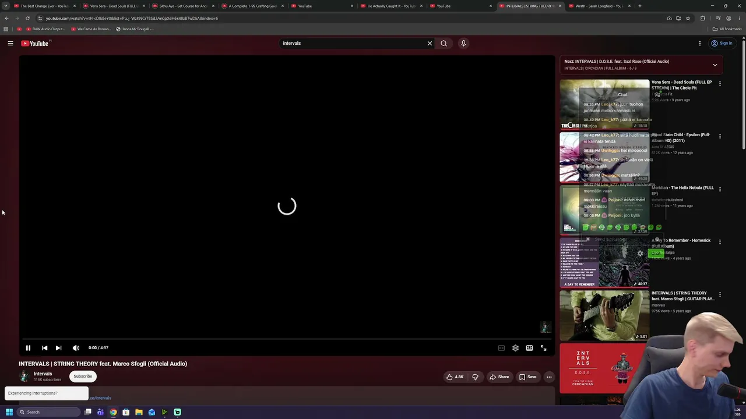The width and height of the screenshot is (746, 419).
Task: Open the We Came As Romans bookmark
Action: point(91,29)
